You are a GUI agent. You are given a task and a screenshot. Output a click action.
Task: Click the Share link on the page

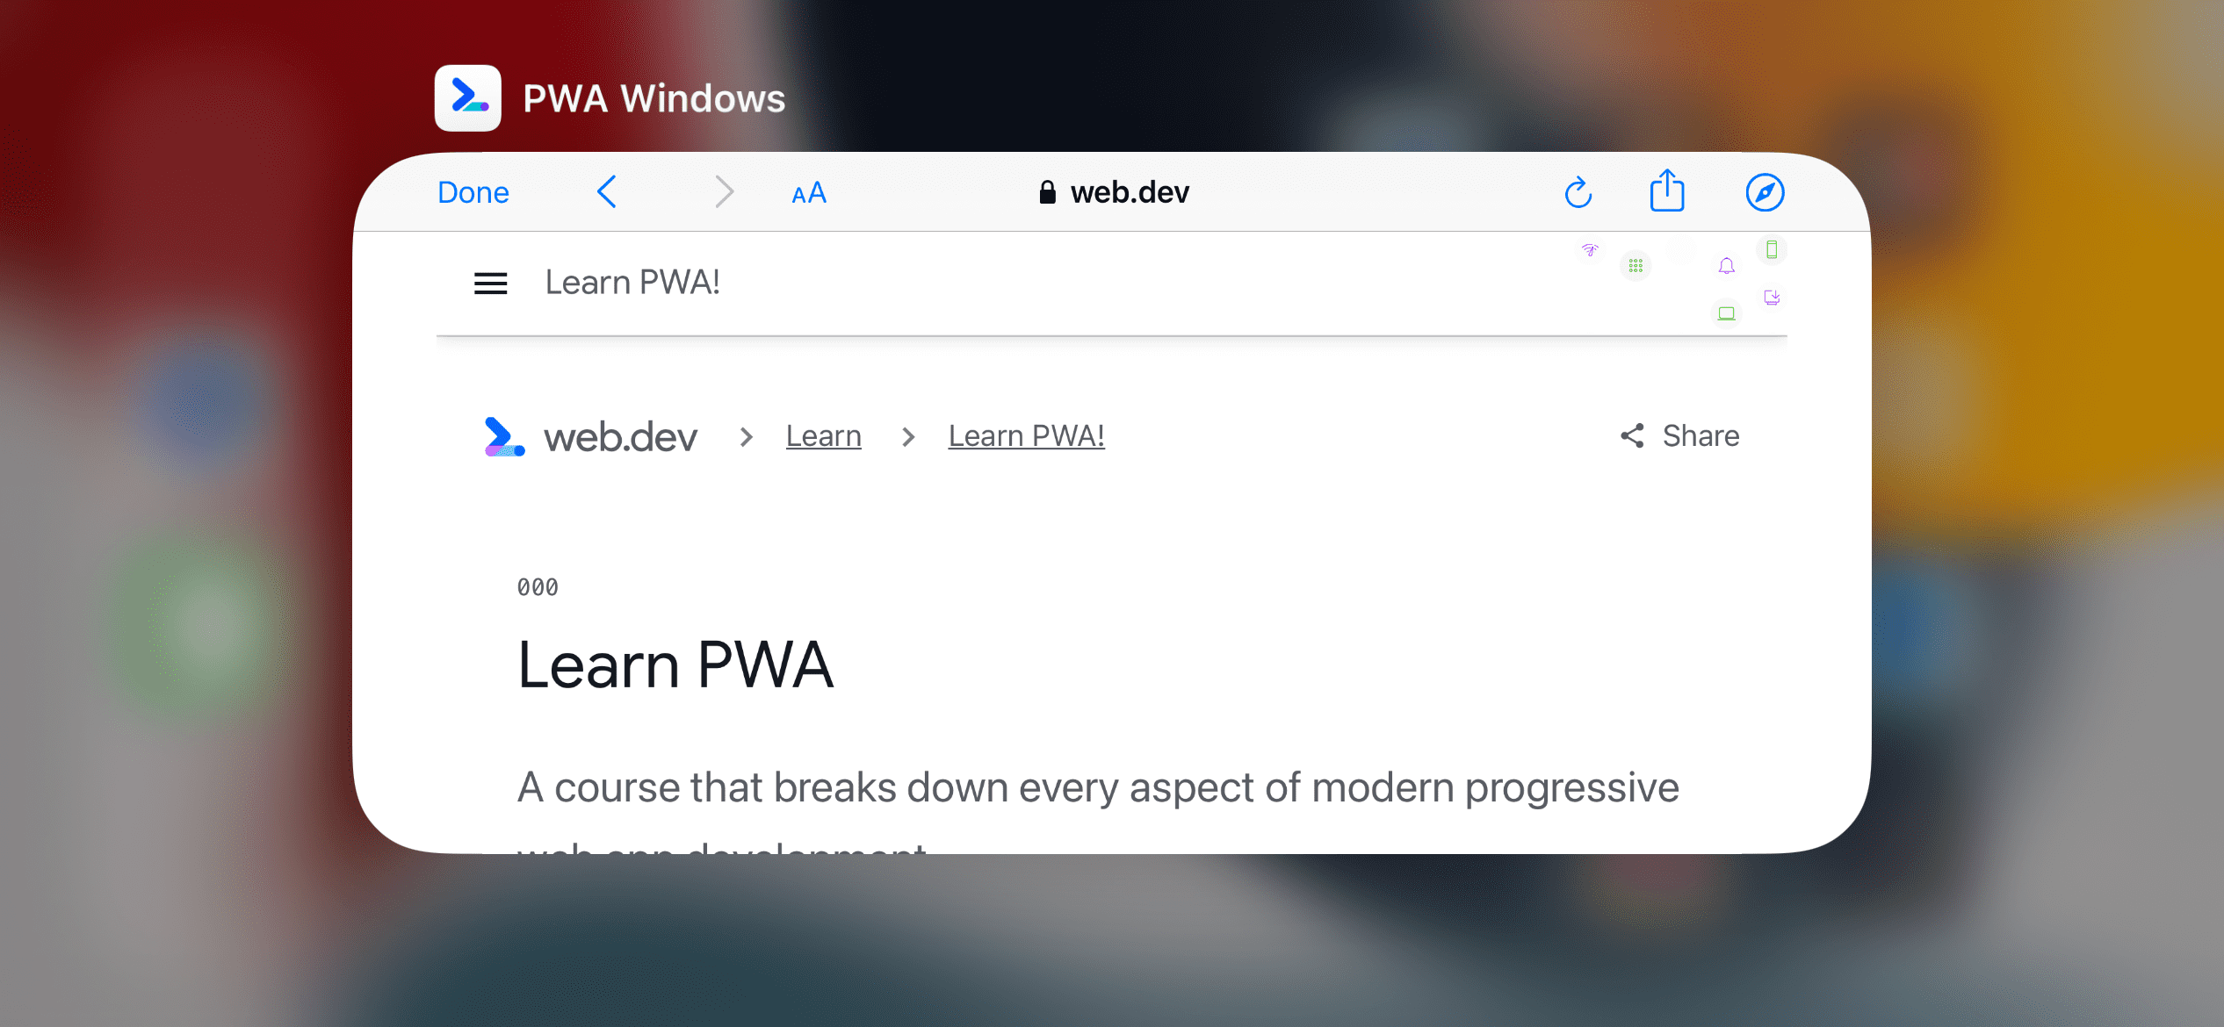pos(1681,434)
